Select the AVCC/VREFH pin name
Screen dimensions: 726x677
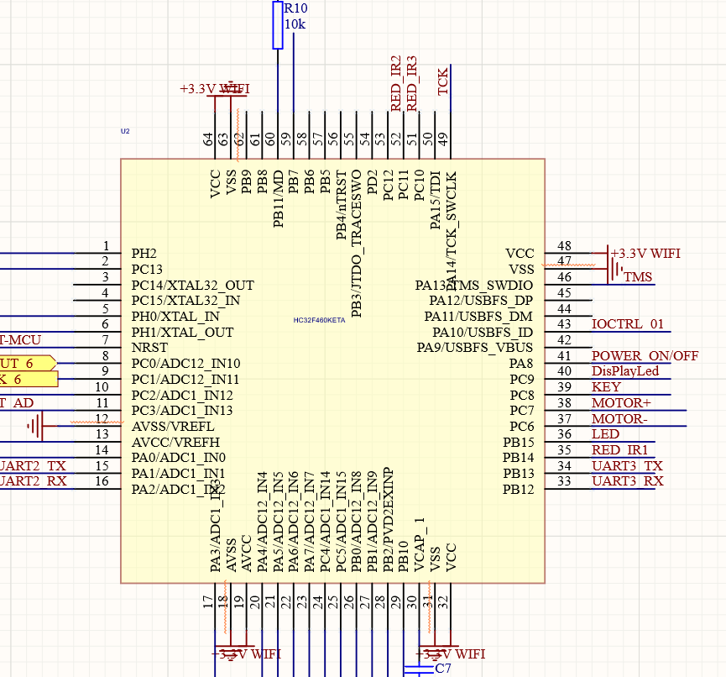click(175, 443)
